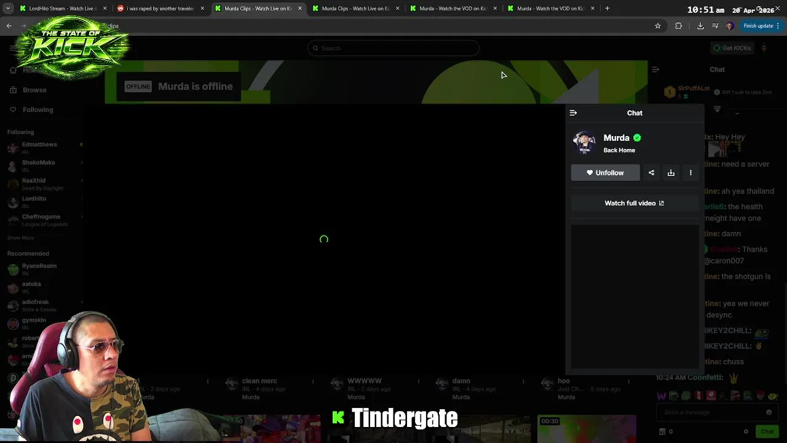Go back with the browser back arrow
This screenshot has height=443, width=787.
point(9,26)
